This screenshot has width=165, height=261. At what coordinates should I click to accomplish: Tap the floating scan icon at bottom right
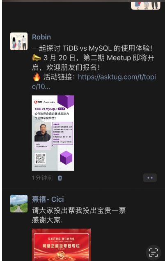click(154, 253)
